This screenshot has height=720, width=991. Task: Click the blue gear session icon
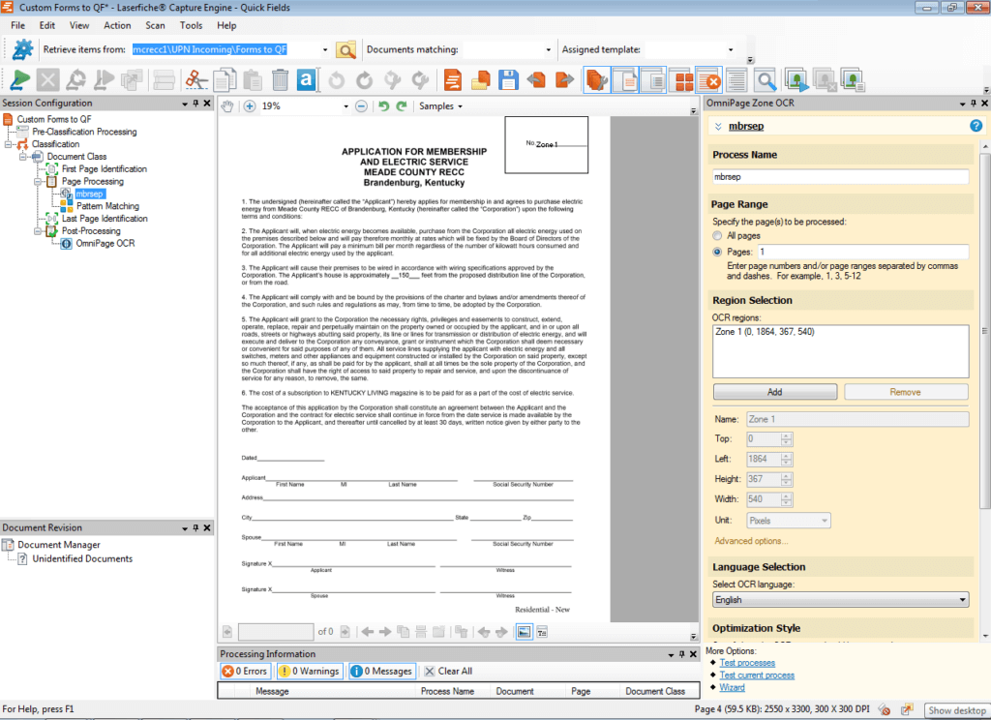[x=23, y=49]
